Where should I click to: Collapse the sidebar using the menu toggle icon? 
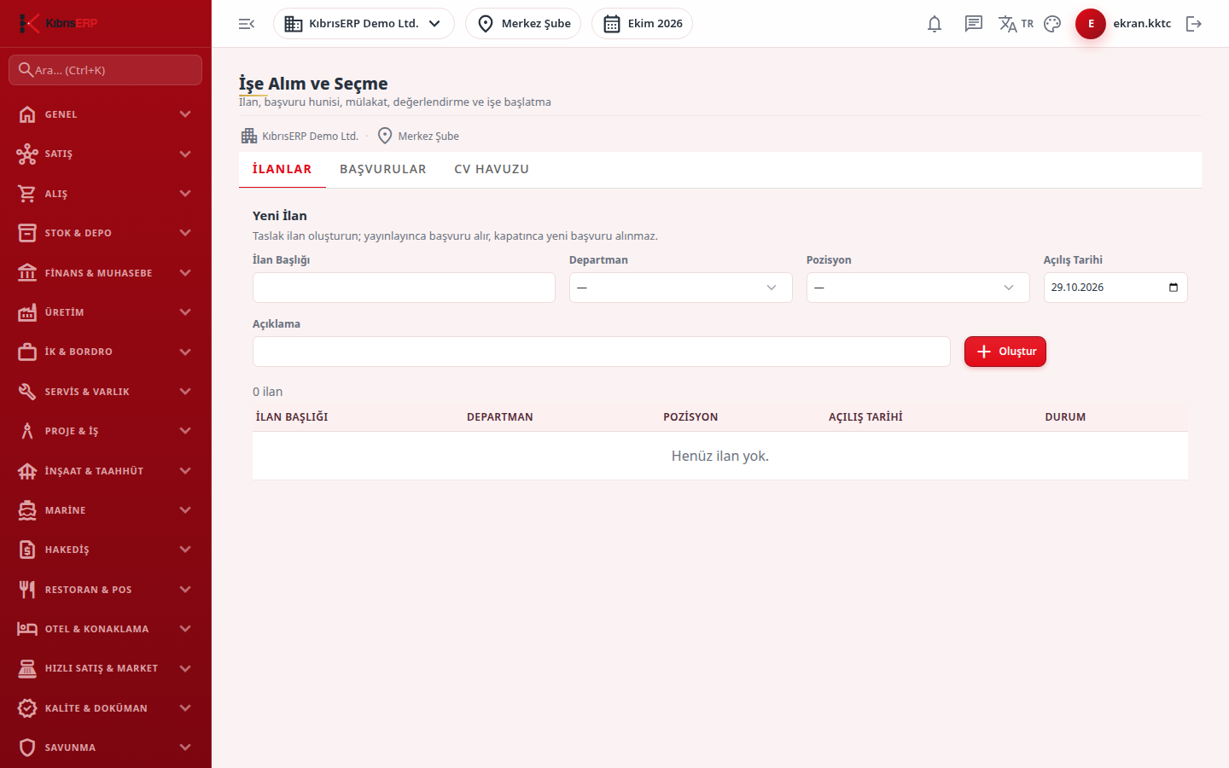click(247, 24)
